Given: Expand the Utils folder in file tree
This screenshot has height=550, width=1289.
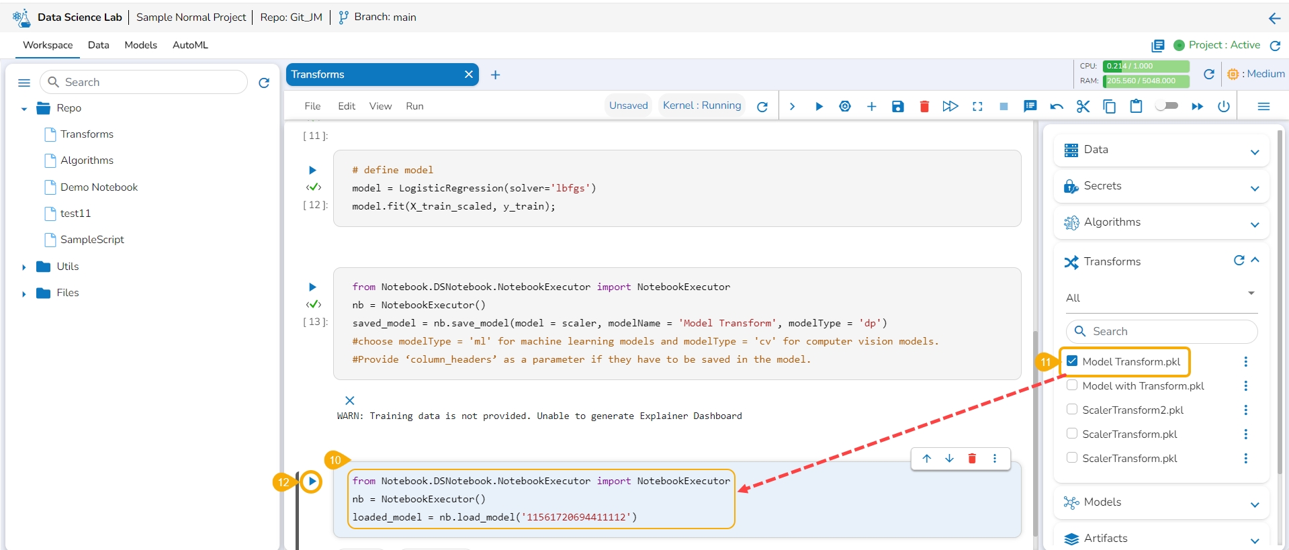Looking at the screenshot, I should [x=24, y=267].
